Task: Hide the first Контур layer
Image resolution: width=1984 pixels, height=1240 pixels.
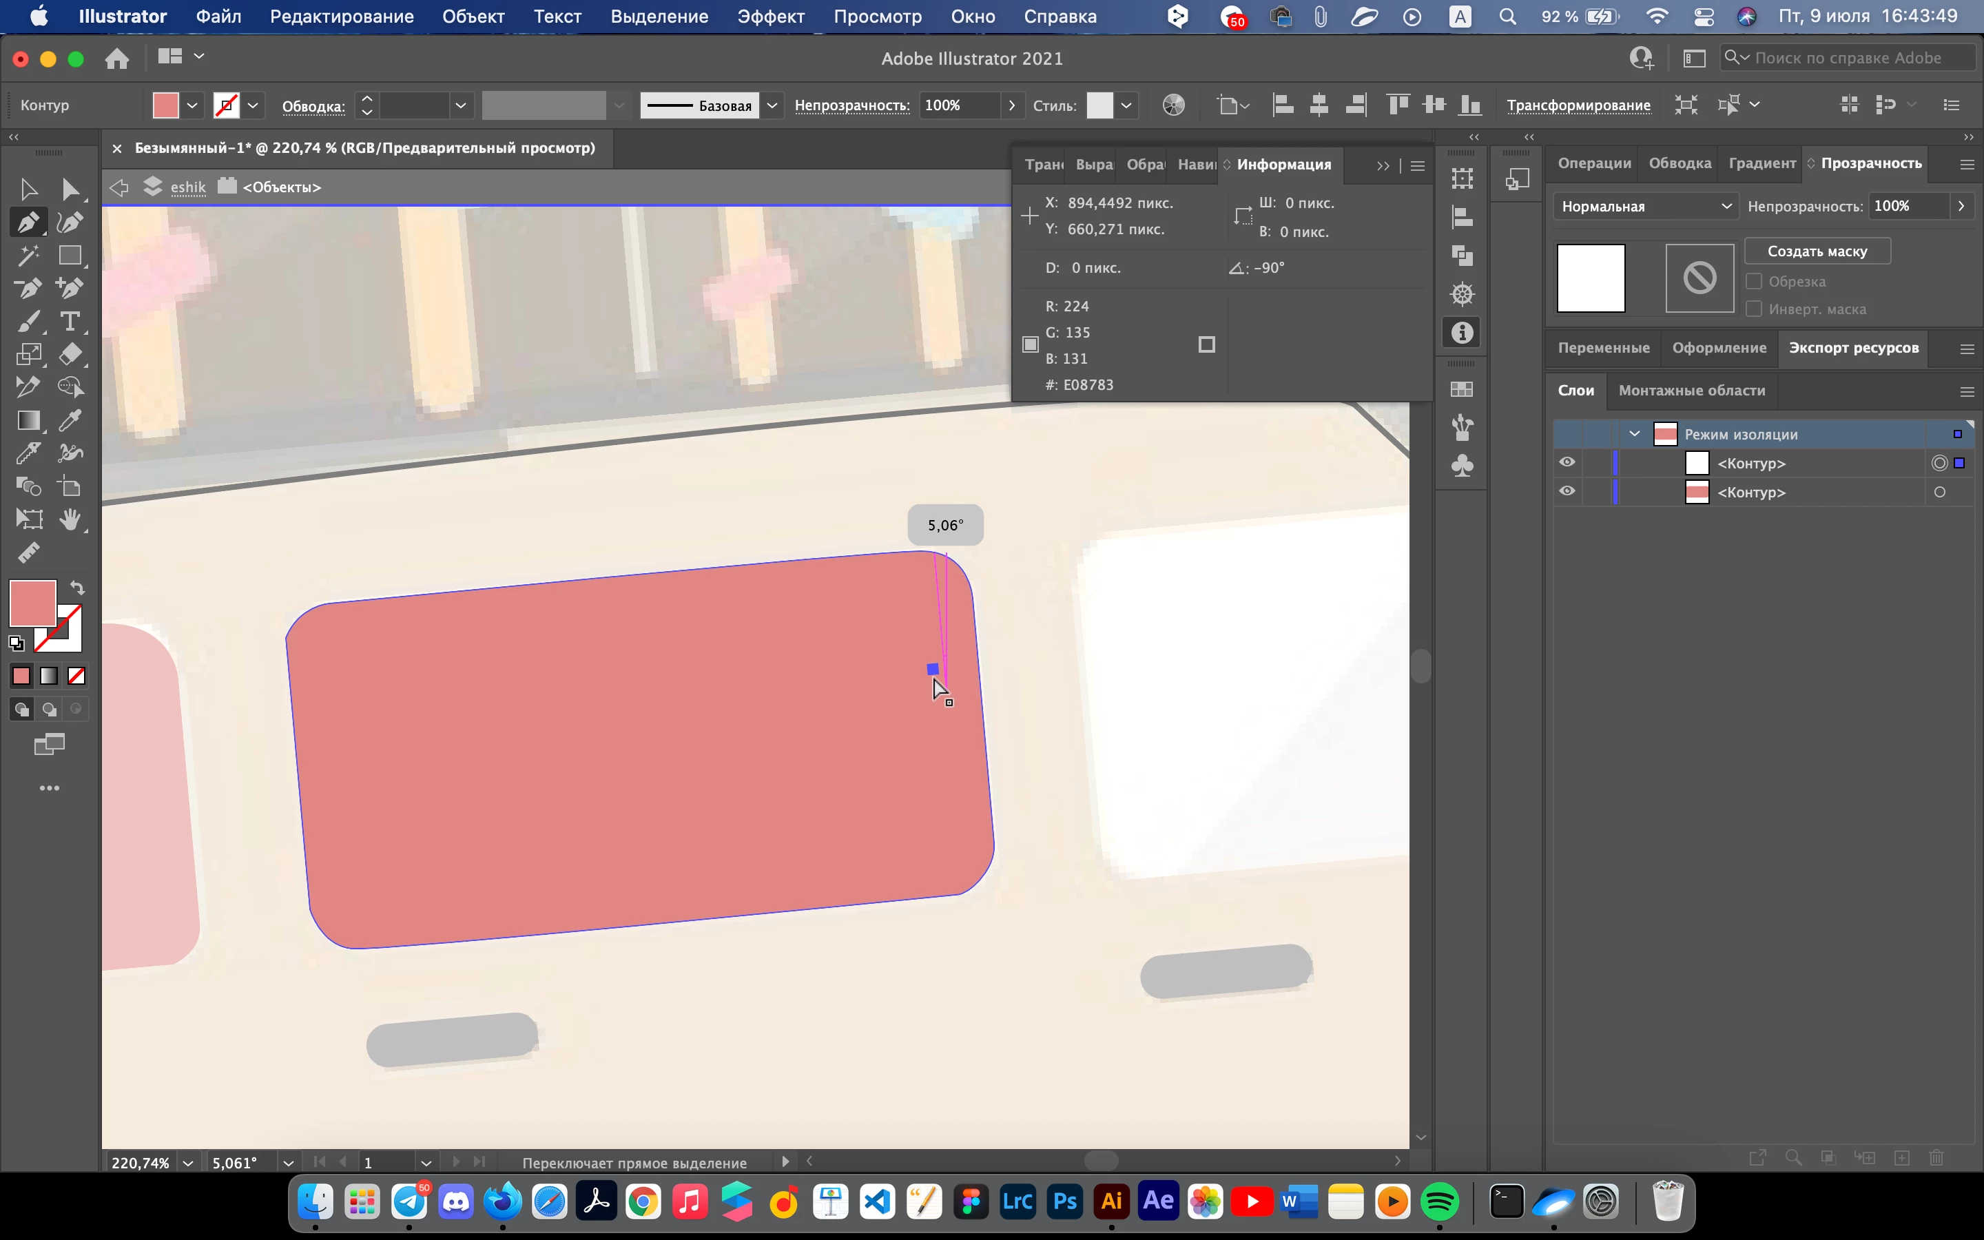Action: [x=1567, y=462]
